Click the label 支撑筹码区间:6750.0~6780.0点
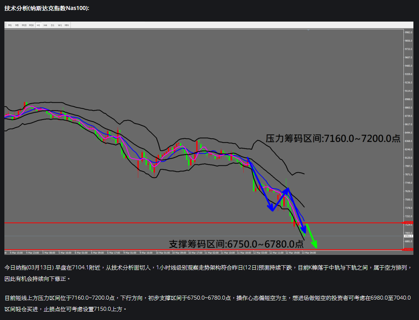419x320 pixels. coord(236,244)
